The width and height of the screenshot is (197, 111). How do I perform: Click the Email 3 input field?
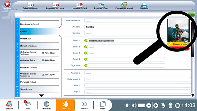click(126, 53)
